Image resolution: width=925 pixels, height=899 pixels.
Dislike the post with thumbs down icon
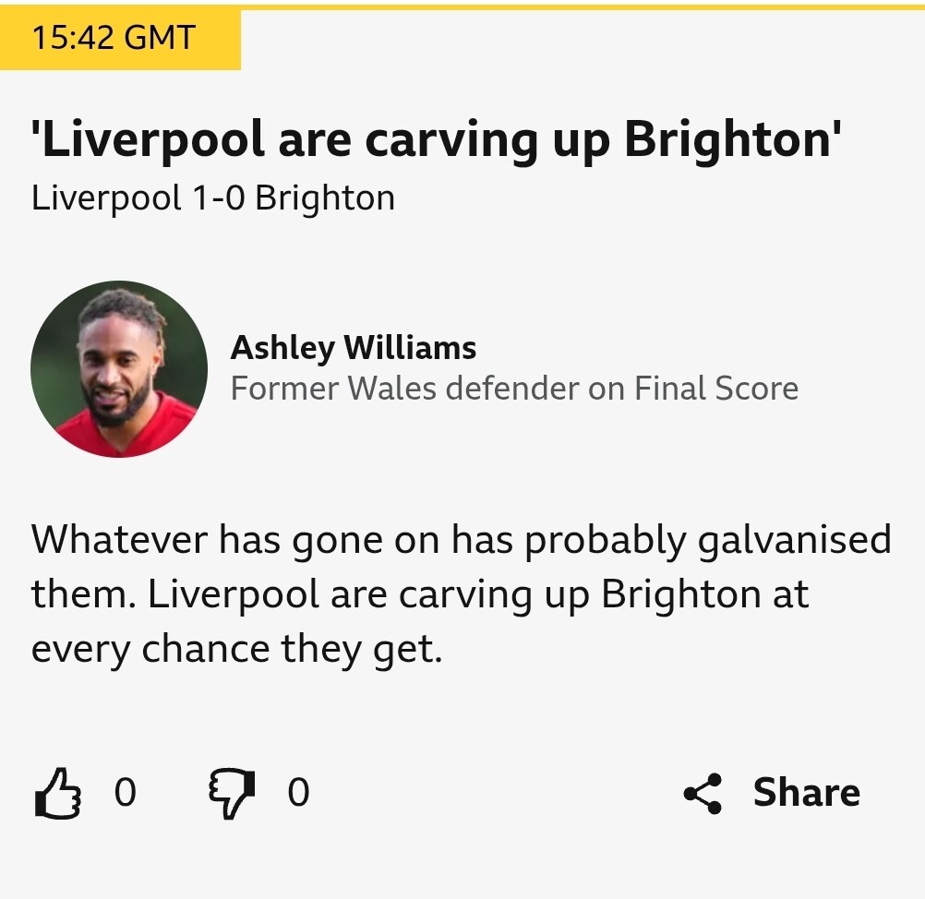(231, 794)
